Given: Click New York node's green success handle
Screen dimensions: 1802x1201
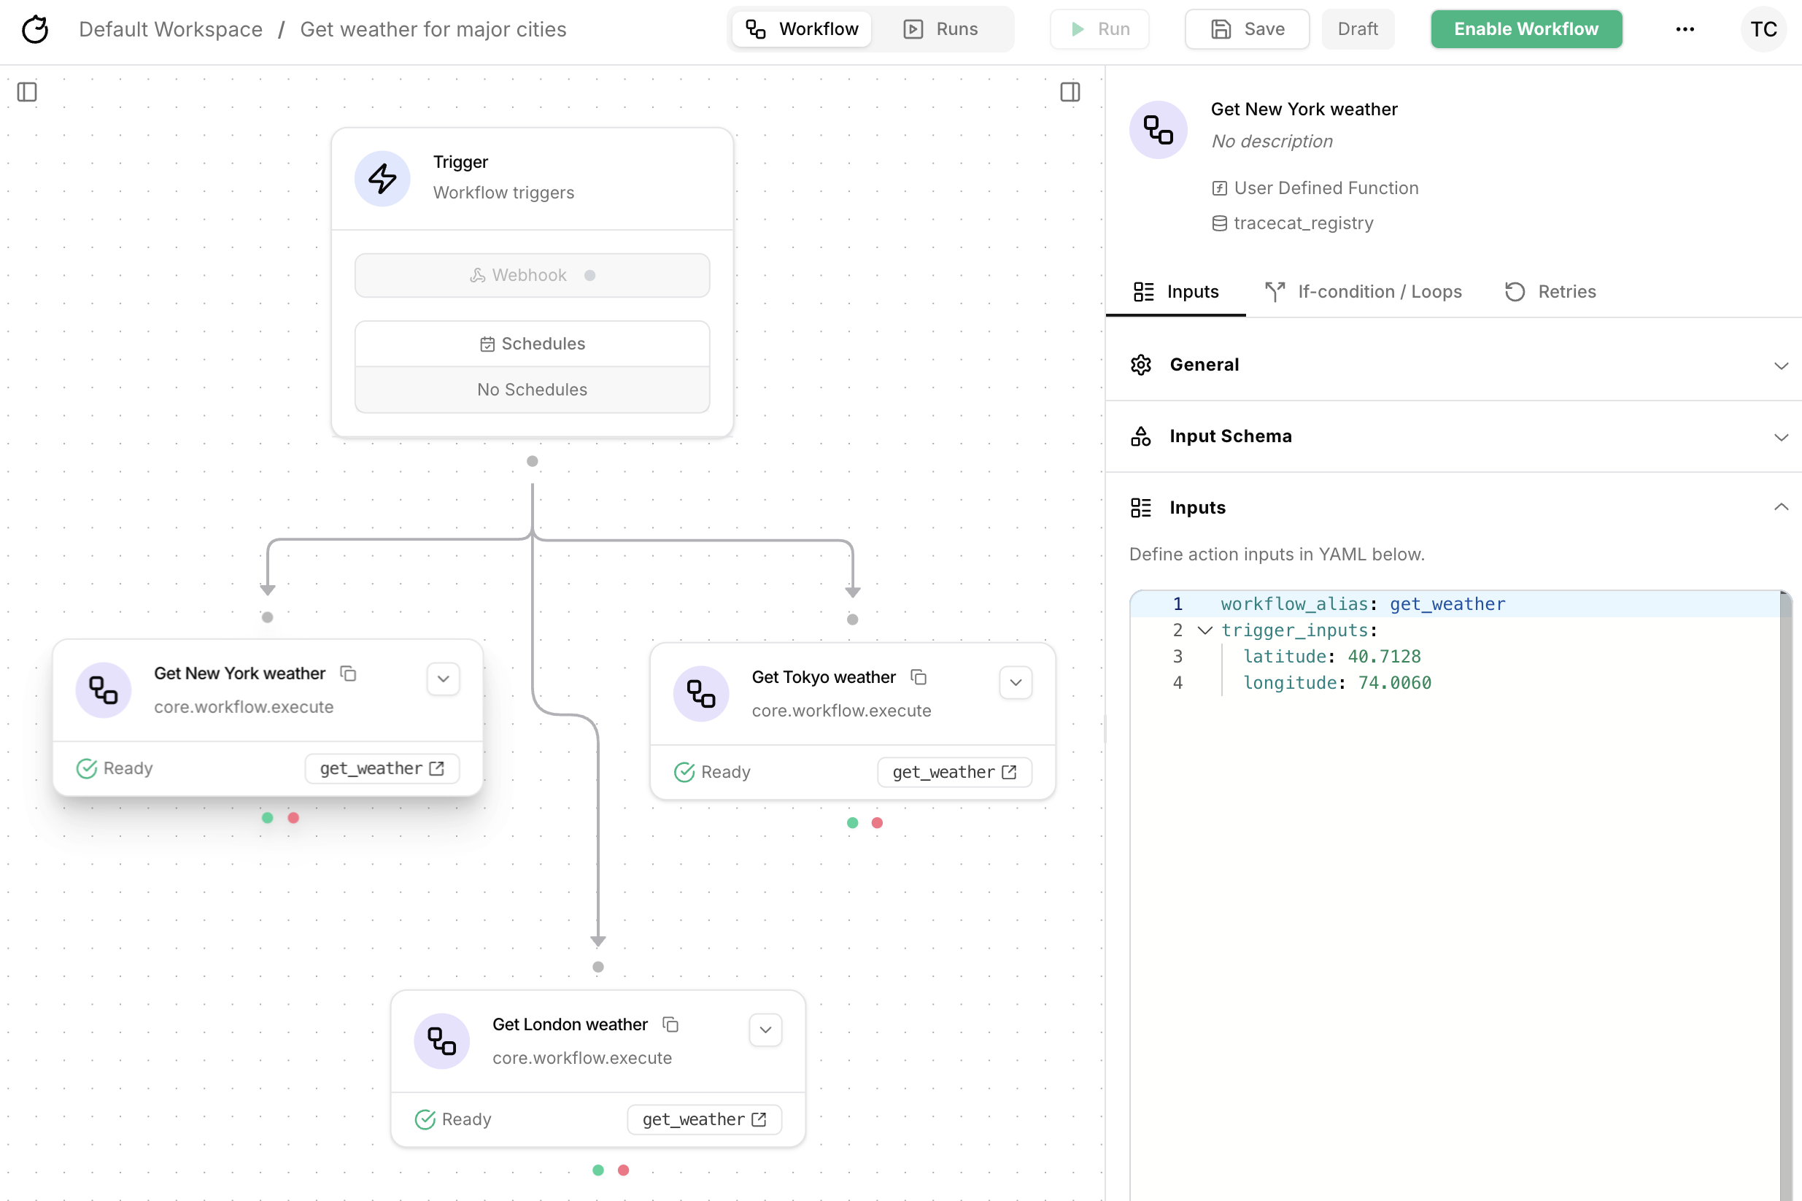Looking at the screenshot, I should pos(267,817).
